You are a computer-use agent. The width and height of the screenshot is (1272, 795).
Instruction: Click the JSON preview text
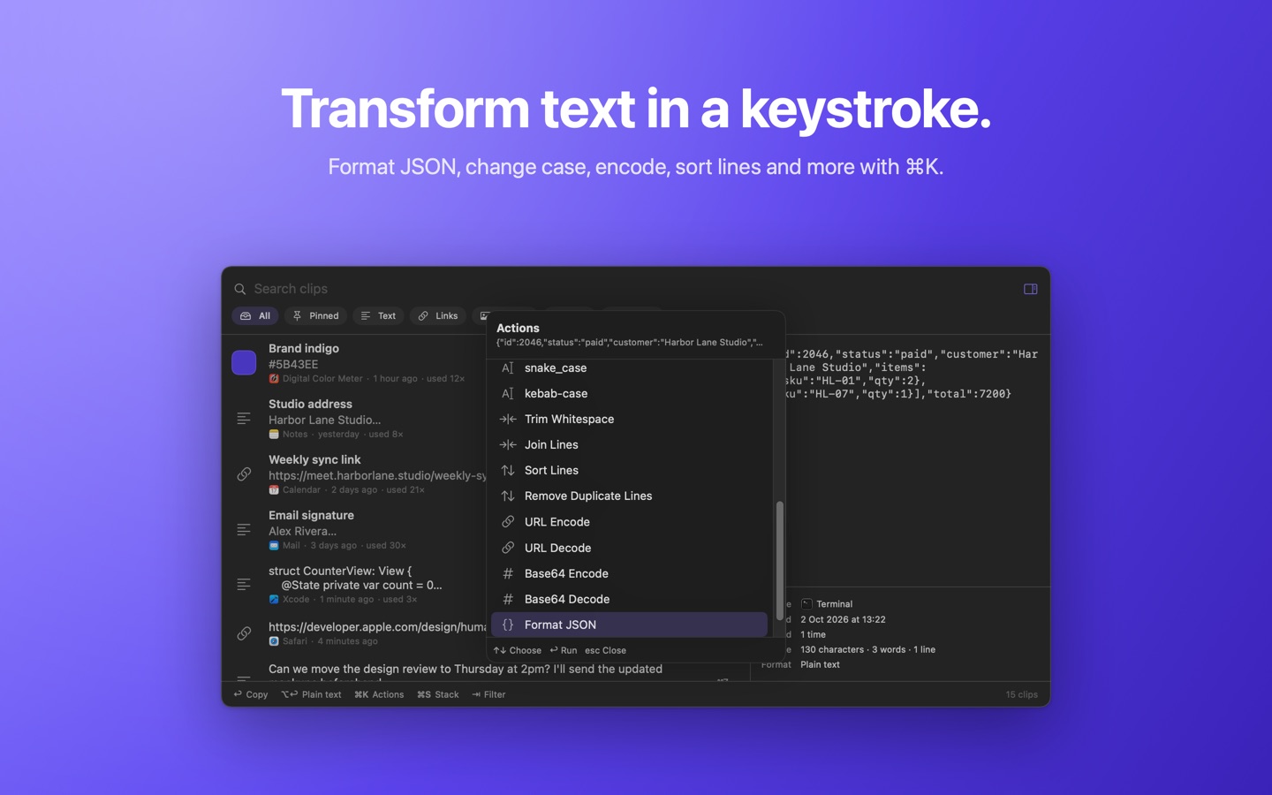point(912,375)
